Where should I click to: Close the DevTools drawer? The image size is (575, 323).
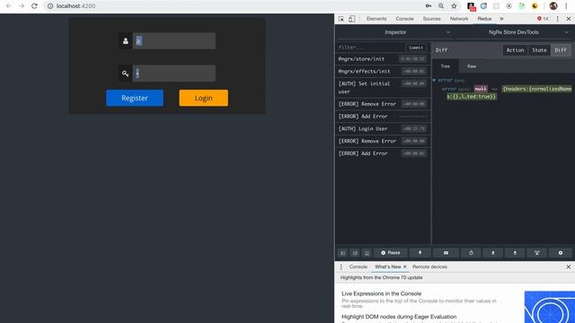click(x=569, y=267)
